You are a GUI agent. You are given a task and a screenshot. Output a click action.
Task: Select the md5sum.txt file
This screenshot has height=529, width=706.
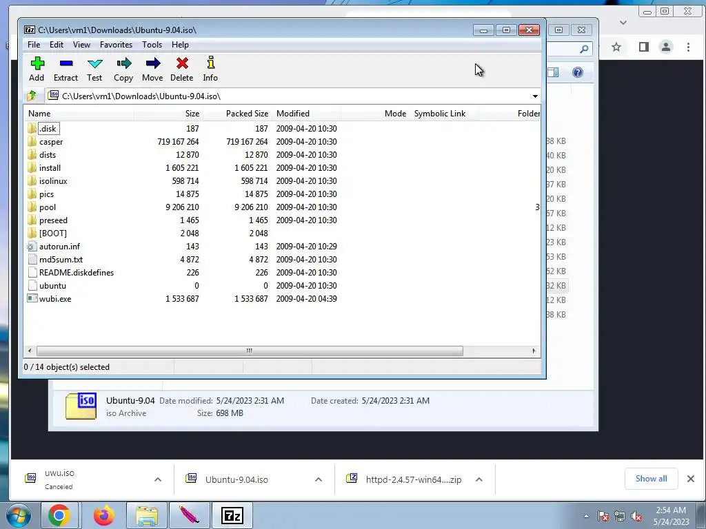61,259
